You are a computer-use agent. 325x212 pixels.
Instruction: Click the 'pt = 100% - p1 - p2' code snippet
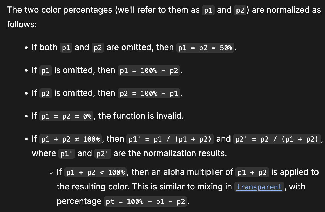pos(145,202)
